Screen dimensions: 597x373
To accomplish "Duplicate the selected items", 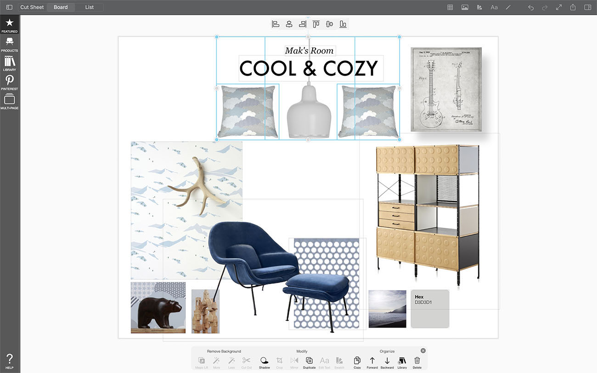I will [309, 361].
